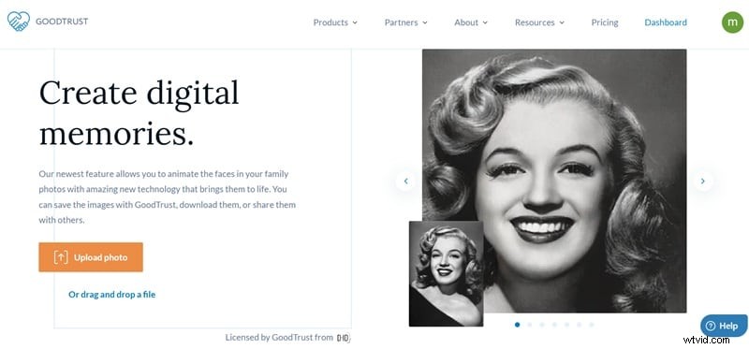This screenshot has width=749, height=349.
Task: Select the fifth carousel dot indicator
Action: click(566, 325)
